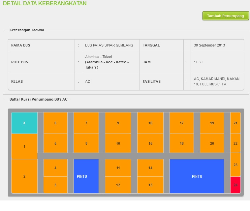Select seat number 6

point(55,123)
